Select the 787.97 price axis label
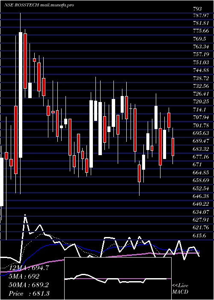The image size is (214, 300). (201, 15)
